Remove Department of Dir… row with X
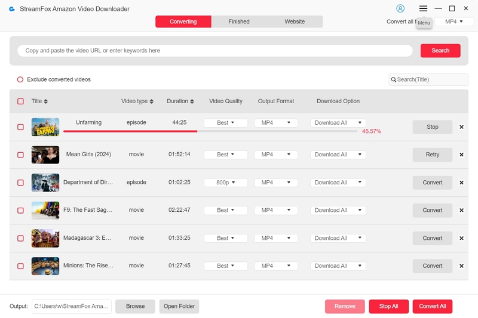The height and width of the screenshot is (318, 478). click(x=461, y=183)
